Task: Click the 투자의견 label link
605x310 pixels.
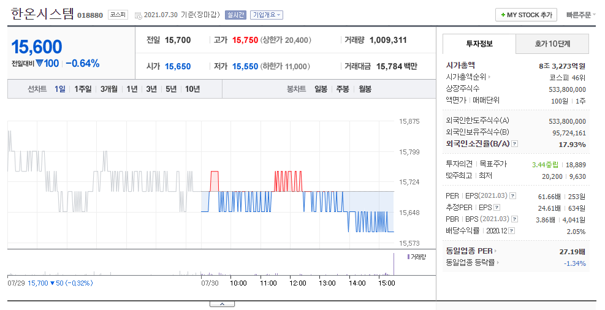Action: [459, 164]
